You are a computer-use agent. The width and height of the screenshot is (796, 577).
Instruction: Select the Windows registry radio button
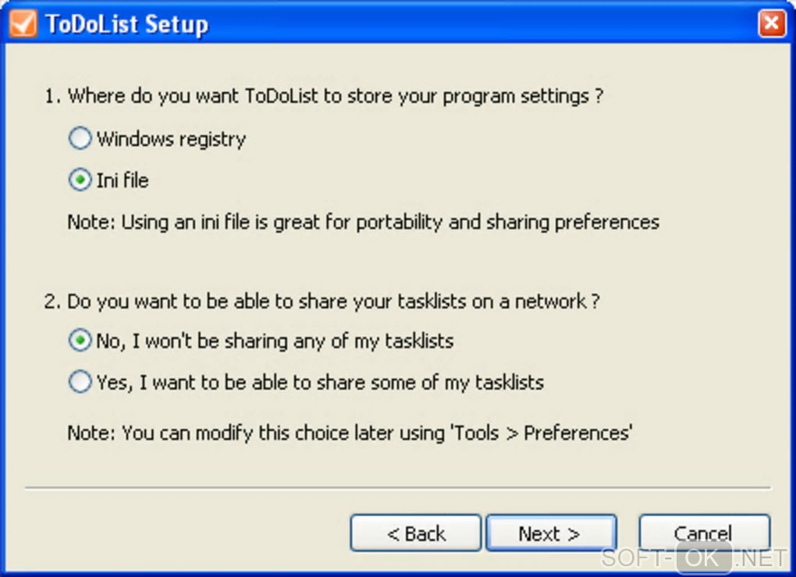coord(80,140)
